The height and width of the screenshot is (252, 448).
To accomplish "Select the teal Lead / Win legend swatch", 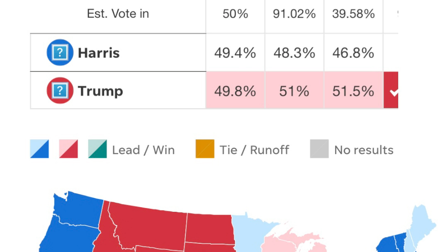I will pyautogui.click(x=97, y=149).
